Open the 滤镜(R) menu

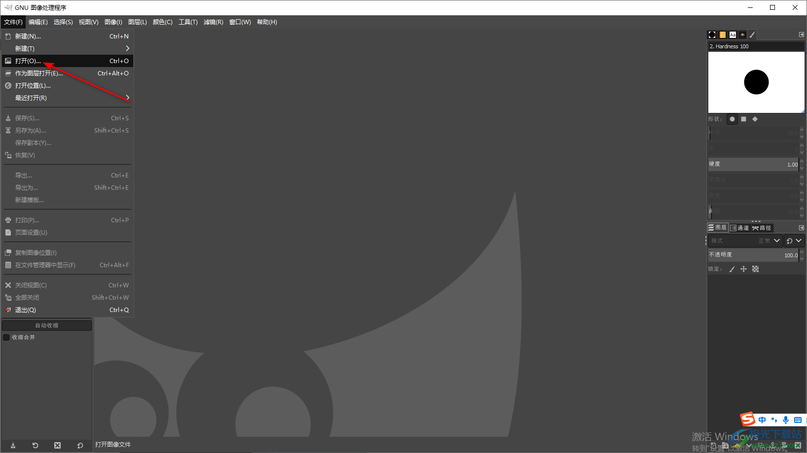[214, 22]
